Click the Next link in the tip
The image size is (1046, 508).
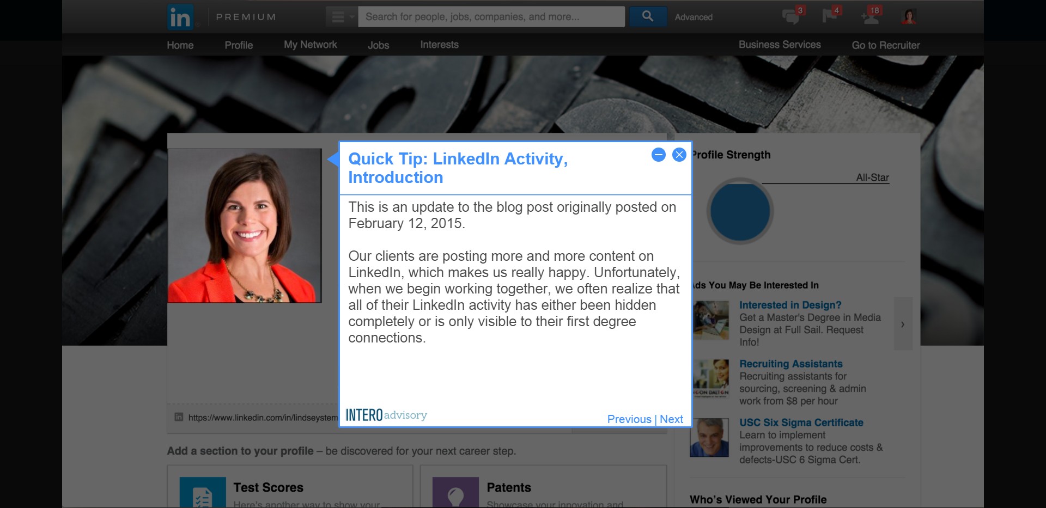[671, 419]
